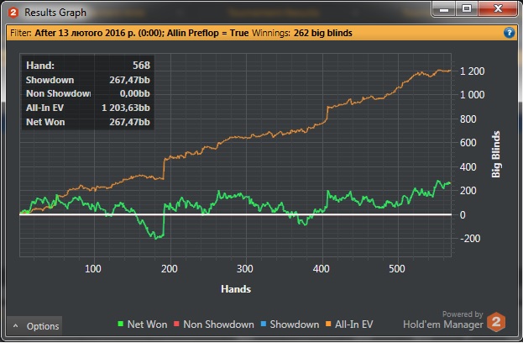Minimize the Results Graph window
Screen dimensions: 523x343
coord(444,8)
